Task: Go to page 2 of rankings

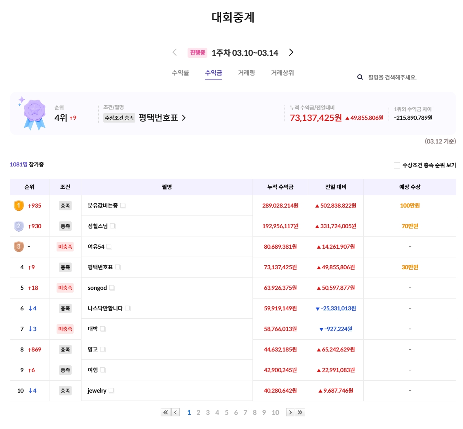Action: pyautogui.click(x=198, y=412)
